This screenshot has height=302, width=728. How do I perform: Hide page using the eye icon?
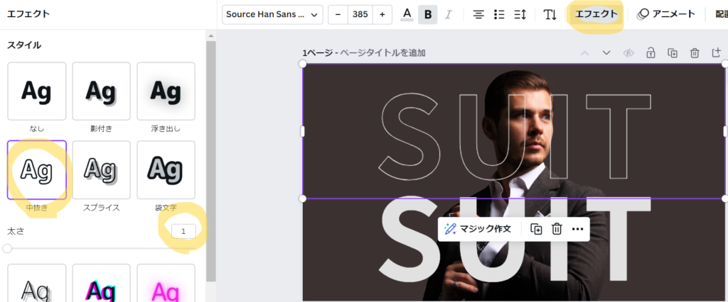click(x=628, y=52)
